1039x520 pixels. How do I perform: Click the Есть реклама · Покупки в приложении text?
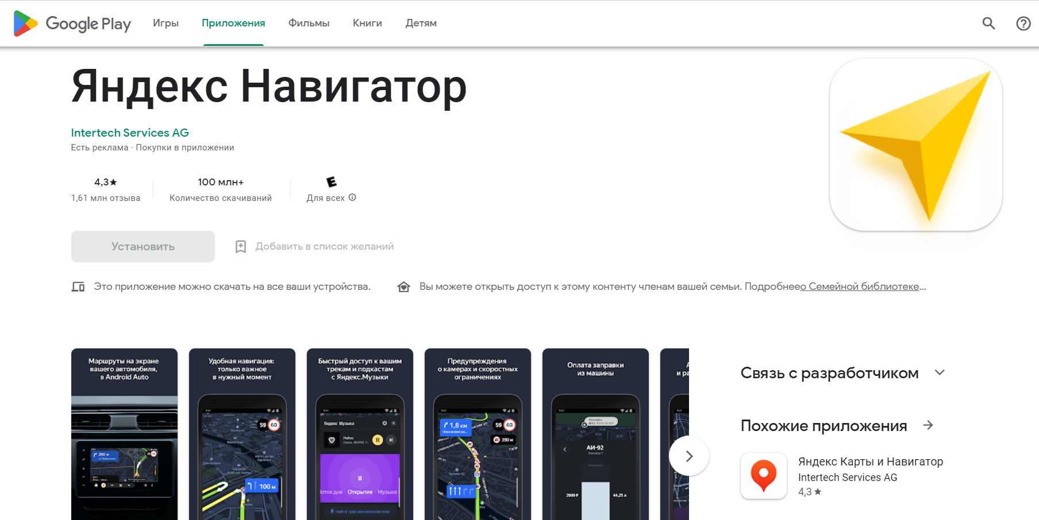(152, 148)
